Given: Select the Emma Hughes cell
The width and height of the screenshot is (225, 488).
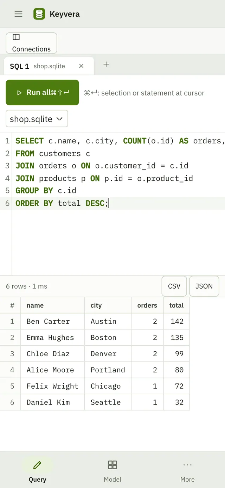Looking at the screenshot, I should tap(53, 338).
